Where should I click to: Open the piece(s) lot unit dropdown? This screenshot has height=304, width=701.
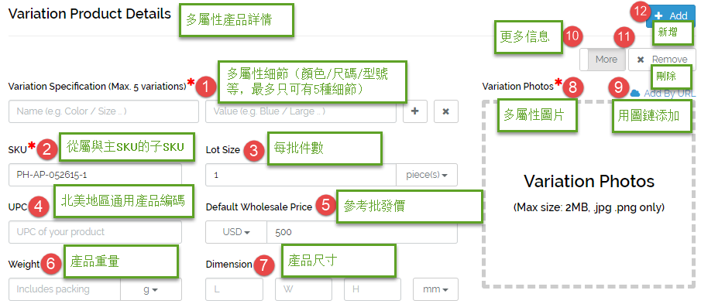click(427, 175)
